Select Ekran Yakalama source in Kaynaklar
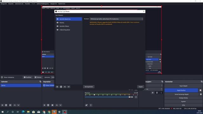Screen dimensions: 203x114 click(49, 85)
